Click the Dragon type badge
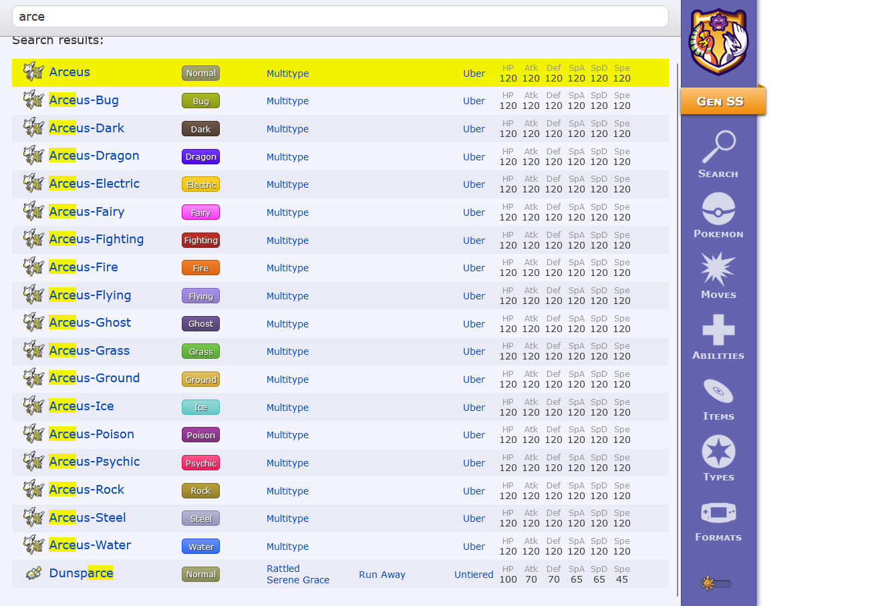This screenshot has width=880, height=606. click(200, 156)
